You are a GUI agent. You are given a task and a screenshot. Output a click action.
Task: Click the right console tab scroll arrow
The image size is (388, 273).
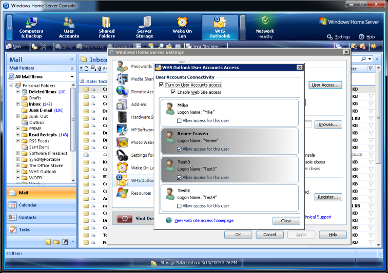pos(243,28)
